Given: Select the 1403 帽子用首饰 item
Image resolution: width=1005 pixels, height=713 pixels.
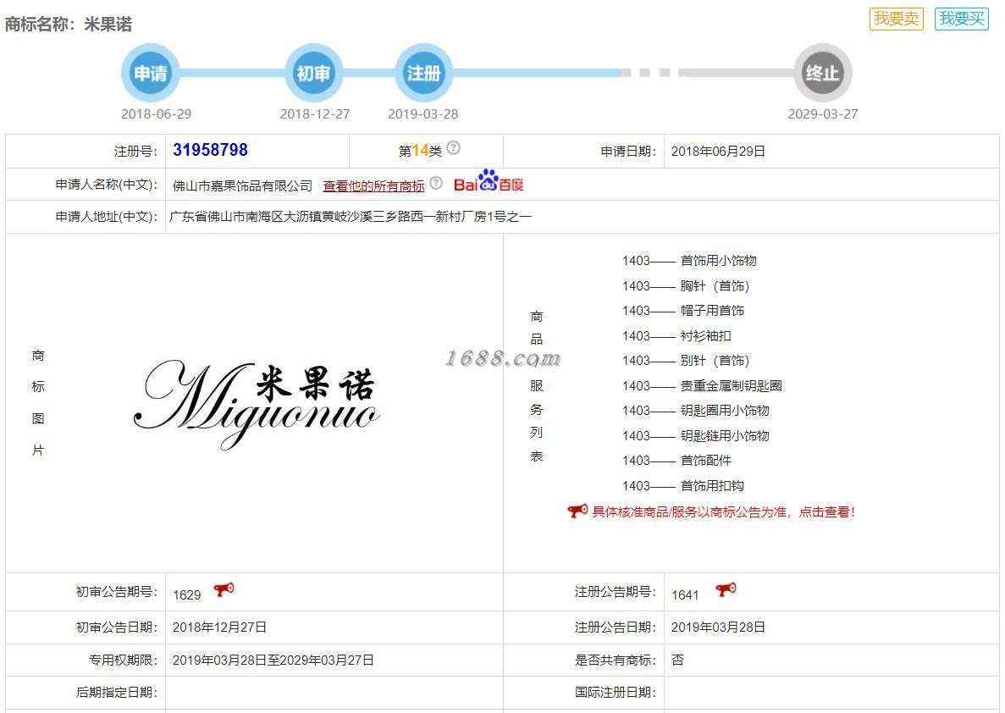Looking at the screenshot, I should 682,310.
